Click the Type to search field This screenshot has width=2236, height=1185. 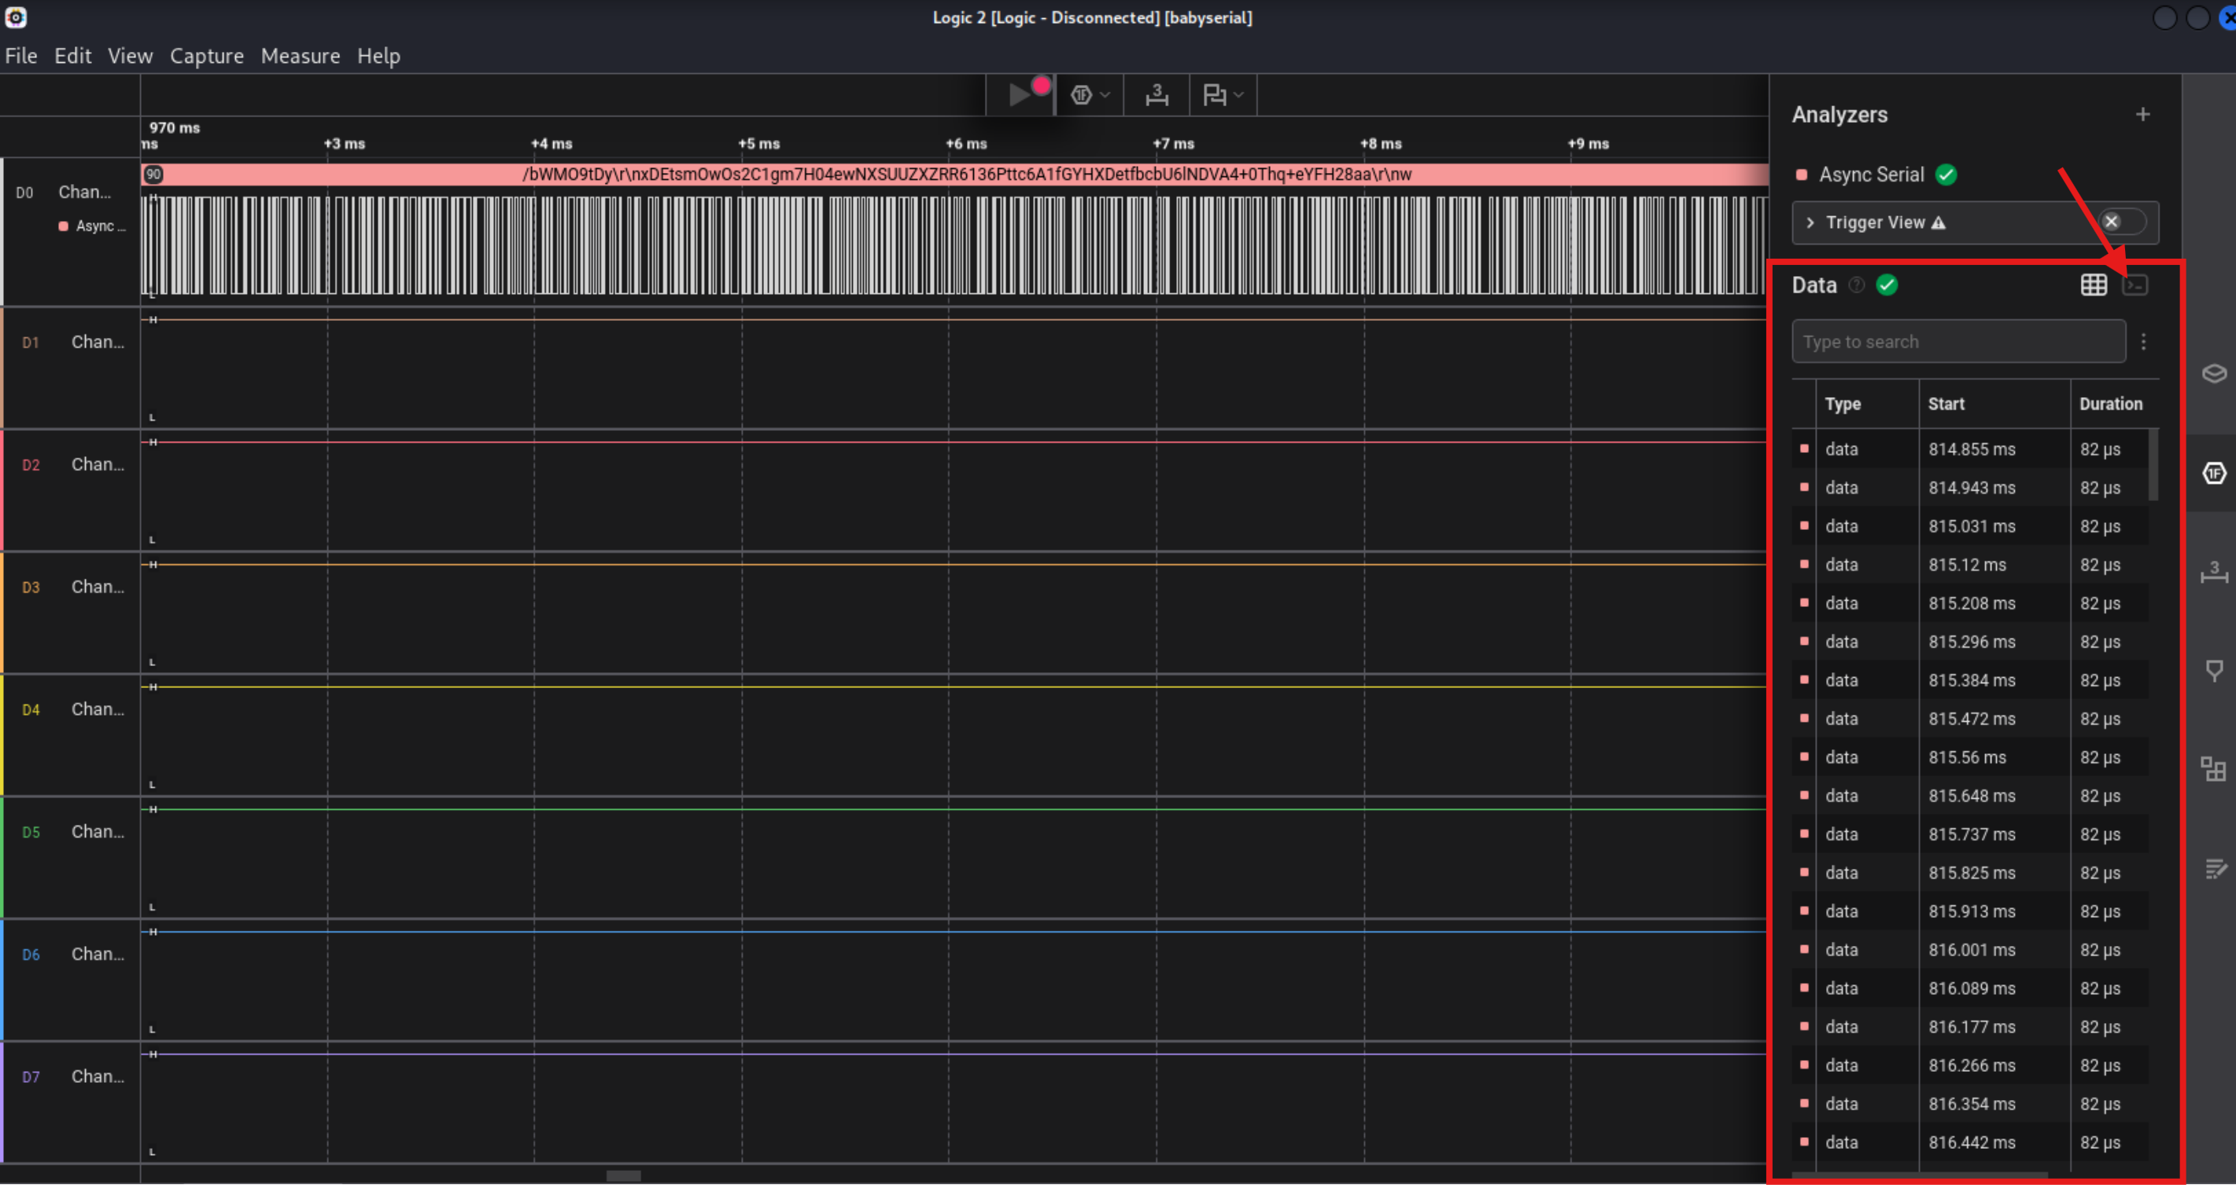[1957, 342]
